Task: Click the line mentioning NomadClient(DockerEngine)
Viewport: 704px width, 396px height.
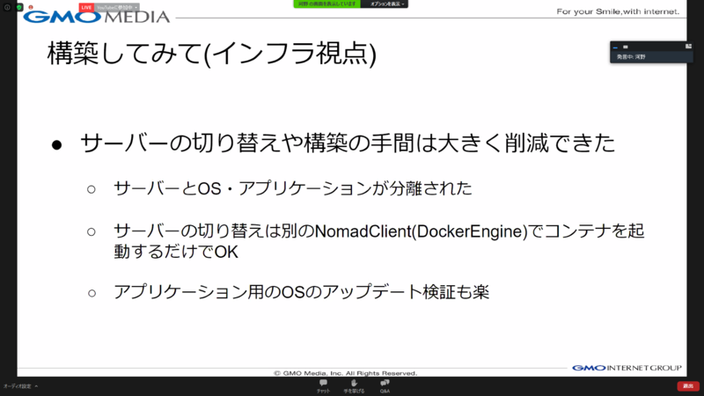Action: coord(379,241)
